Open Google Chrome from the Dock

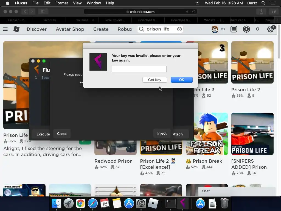(x=80, y=203)
